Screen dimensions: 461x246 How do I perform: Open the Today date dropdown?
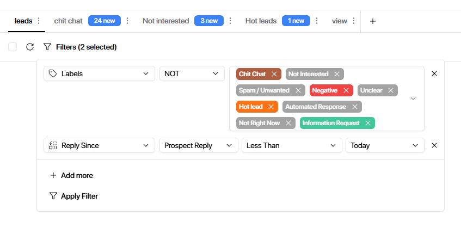384,145
